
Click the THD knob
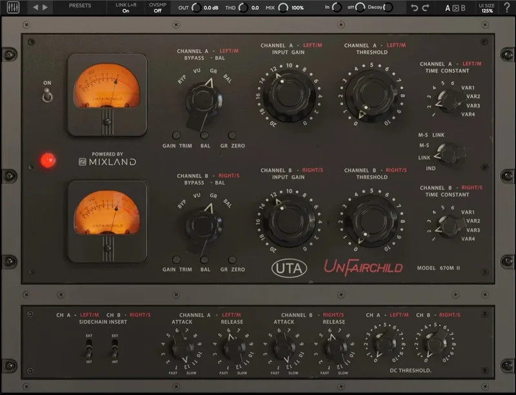(x=243, y=8)
